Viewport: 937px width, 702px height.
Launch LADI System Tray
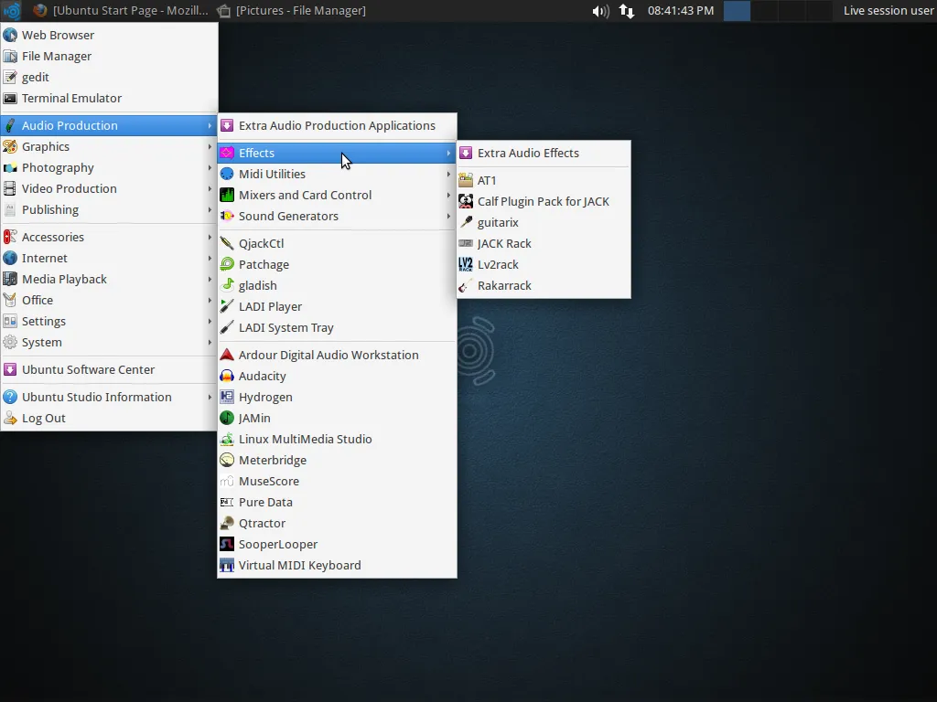pos(337,328)
